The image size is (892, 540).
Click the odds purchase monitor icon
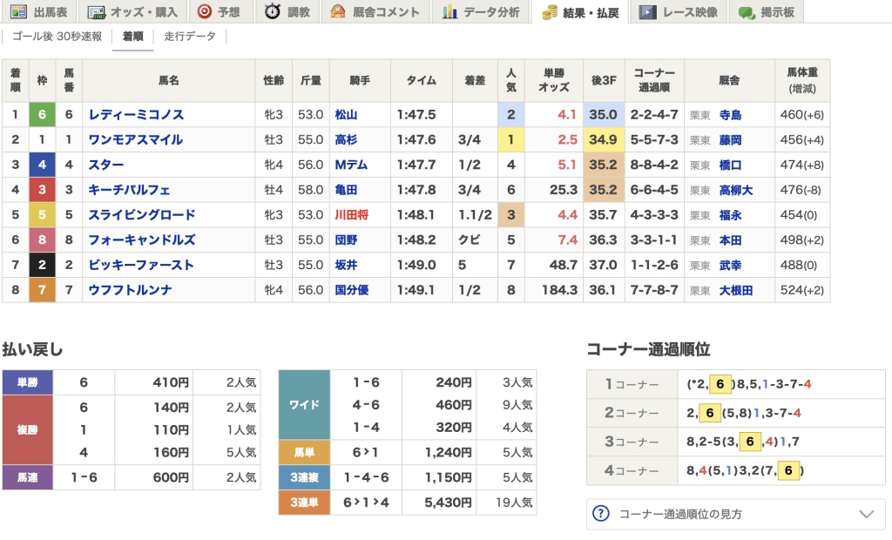pyautogui.click(x=97, y=12)
